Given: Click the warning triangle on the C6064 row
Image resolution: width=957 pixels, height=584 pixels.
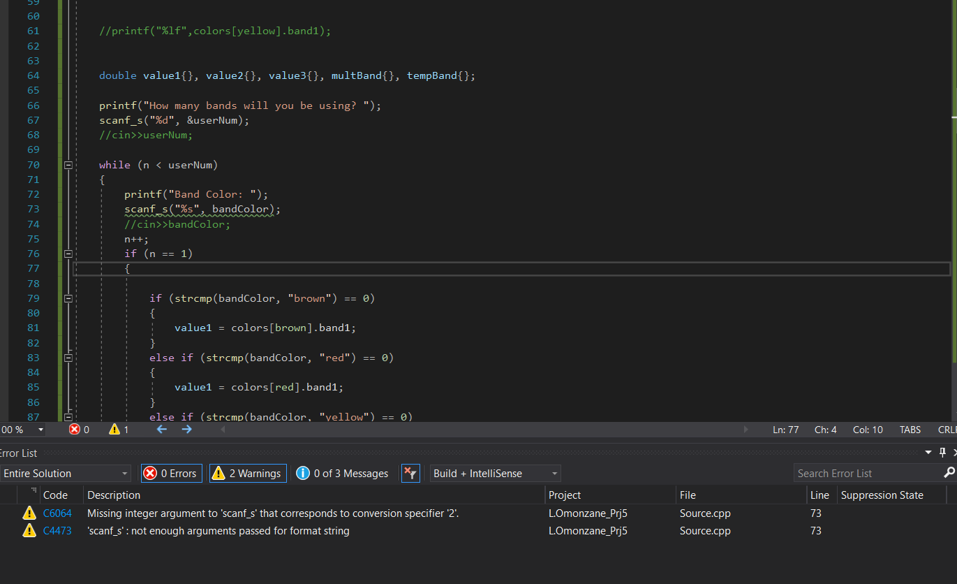Looking at the screenshot, I should pos(29,513).
